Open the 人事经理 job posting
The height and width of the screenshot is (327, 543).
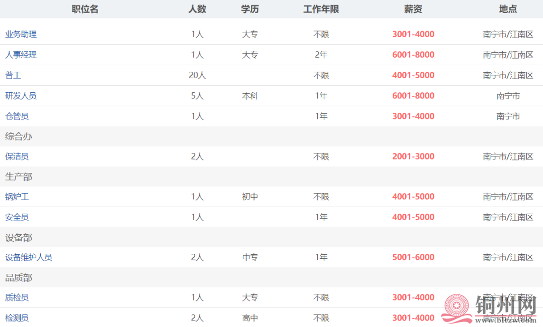20,55
